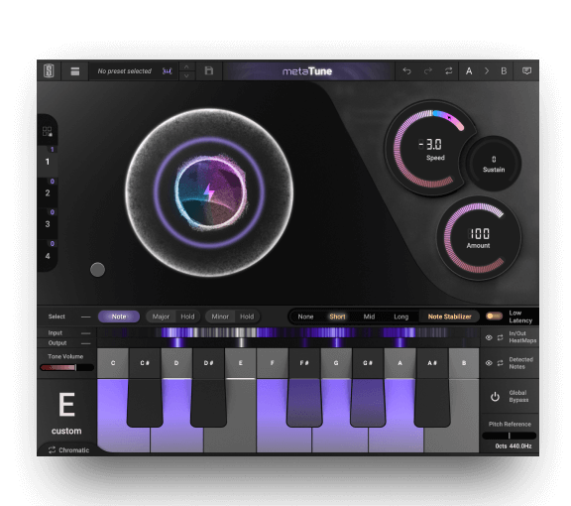Click the D note label
571x506 pixels.
tap(176, 363)
